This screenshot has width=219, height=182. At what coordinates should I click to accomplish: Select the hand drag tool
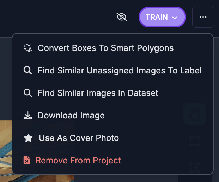(194, 113)
